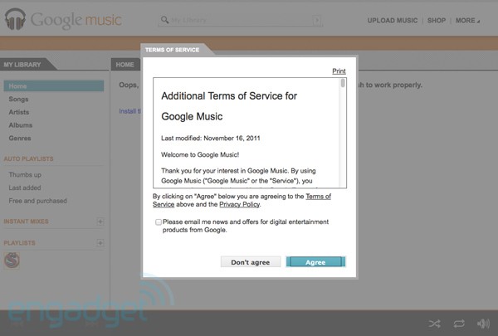Add a new Instant Mix with plus icon
The image size is (498, 336).
pyautogui.click(x=100, y=222)
